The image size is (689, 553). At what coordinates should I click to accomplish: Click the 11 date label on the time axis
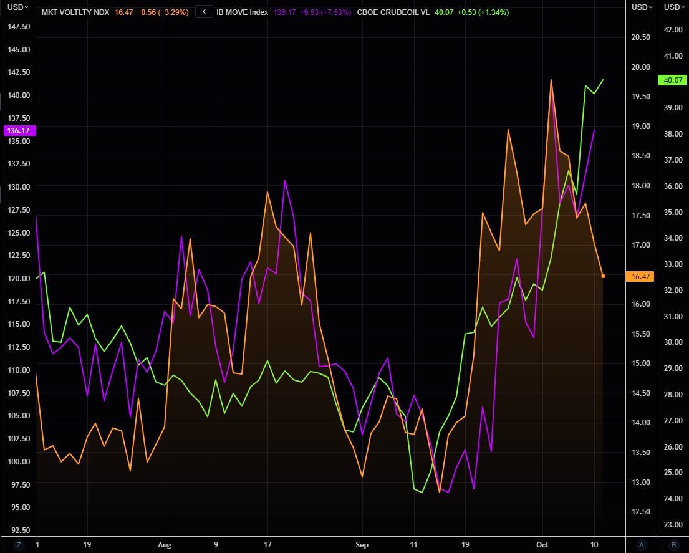413,545
